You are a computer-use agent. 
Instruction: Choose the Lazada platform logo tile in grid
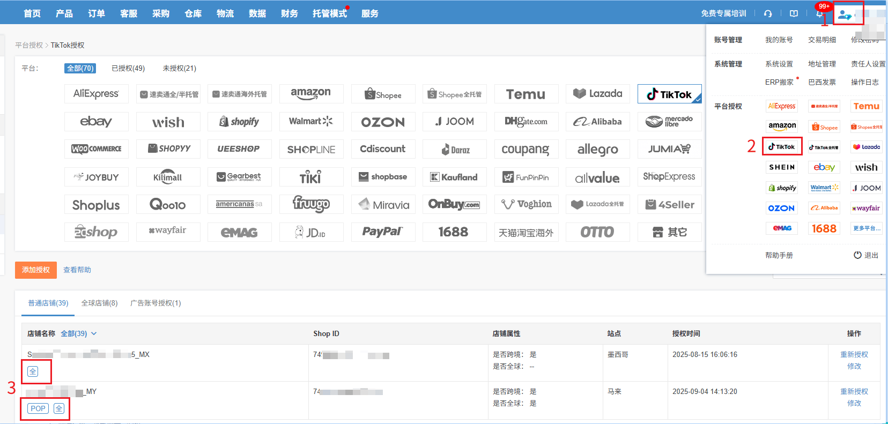pyautogui.click(x=597, y=94)
